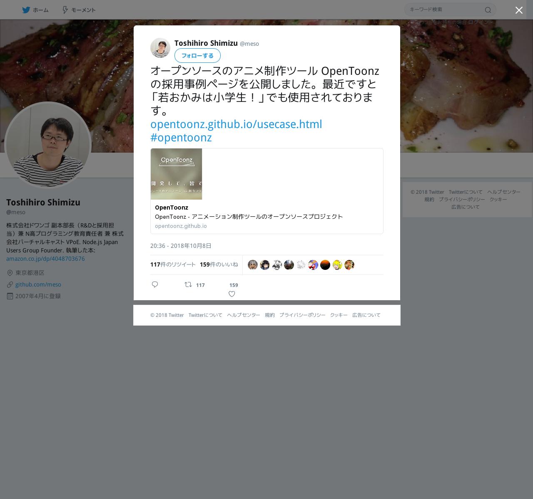Open Home via the Twitter bird icon
Screen dimensions: 533x499
coord(26,10)
